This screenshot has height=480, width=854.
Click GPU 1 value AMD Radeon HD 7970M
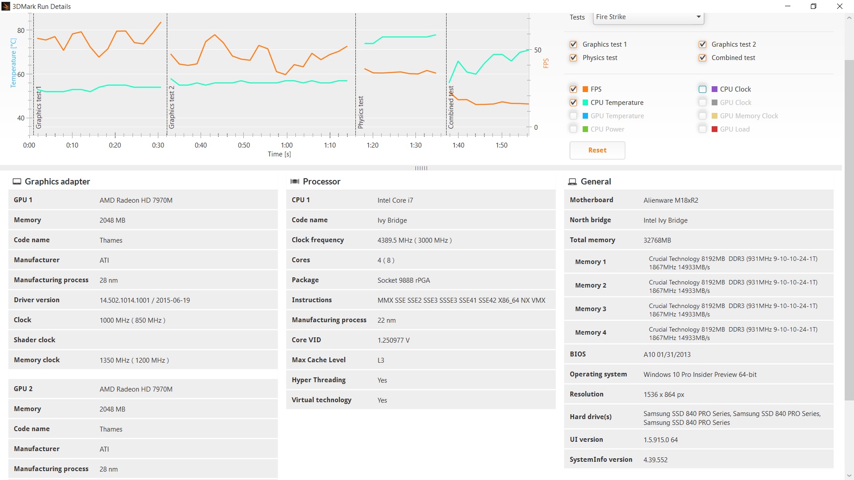(136, 200)
